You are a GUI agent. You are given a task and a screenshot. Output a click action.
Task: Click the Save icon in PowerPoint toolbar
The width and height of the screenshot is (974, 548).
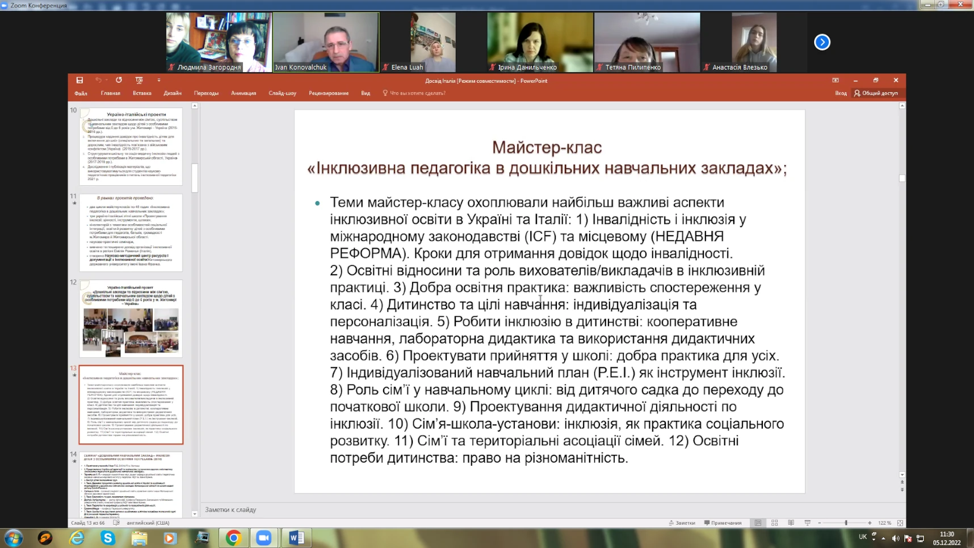(x=79, y=81)
